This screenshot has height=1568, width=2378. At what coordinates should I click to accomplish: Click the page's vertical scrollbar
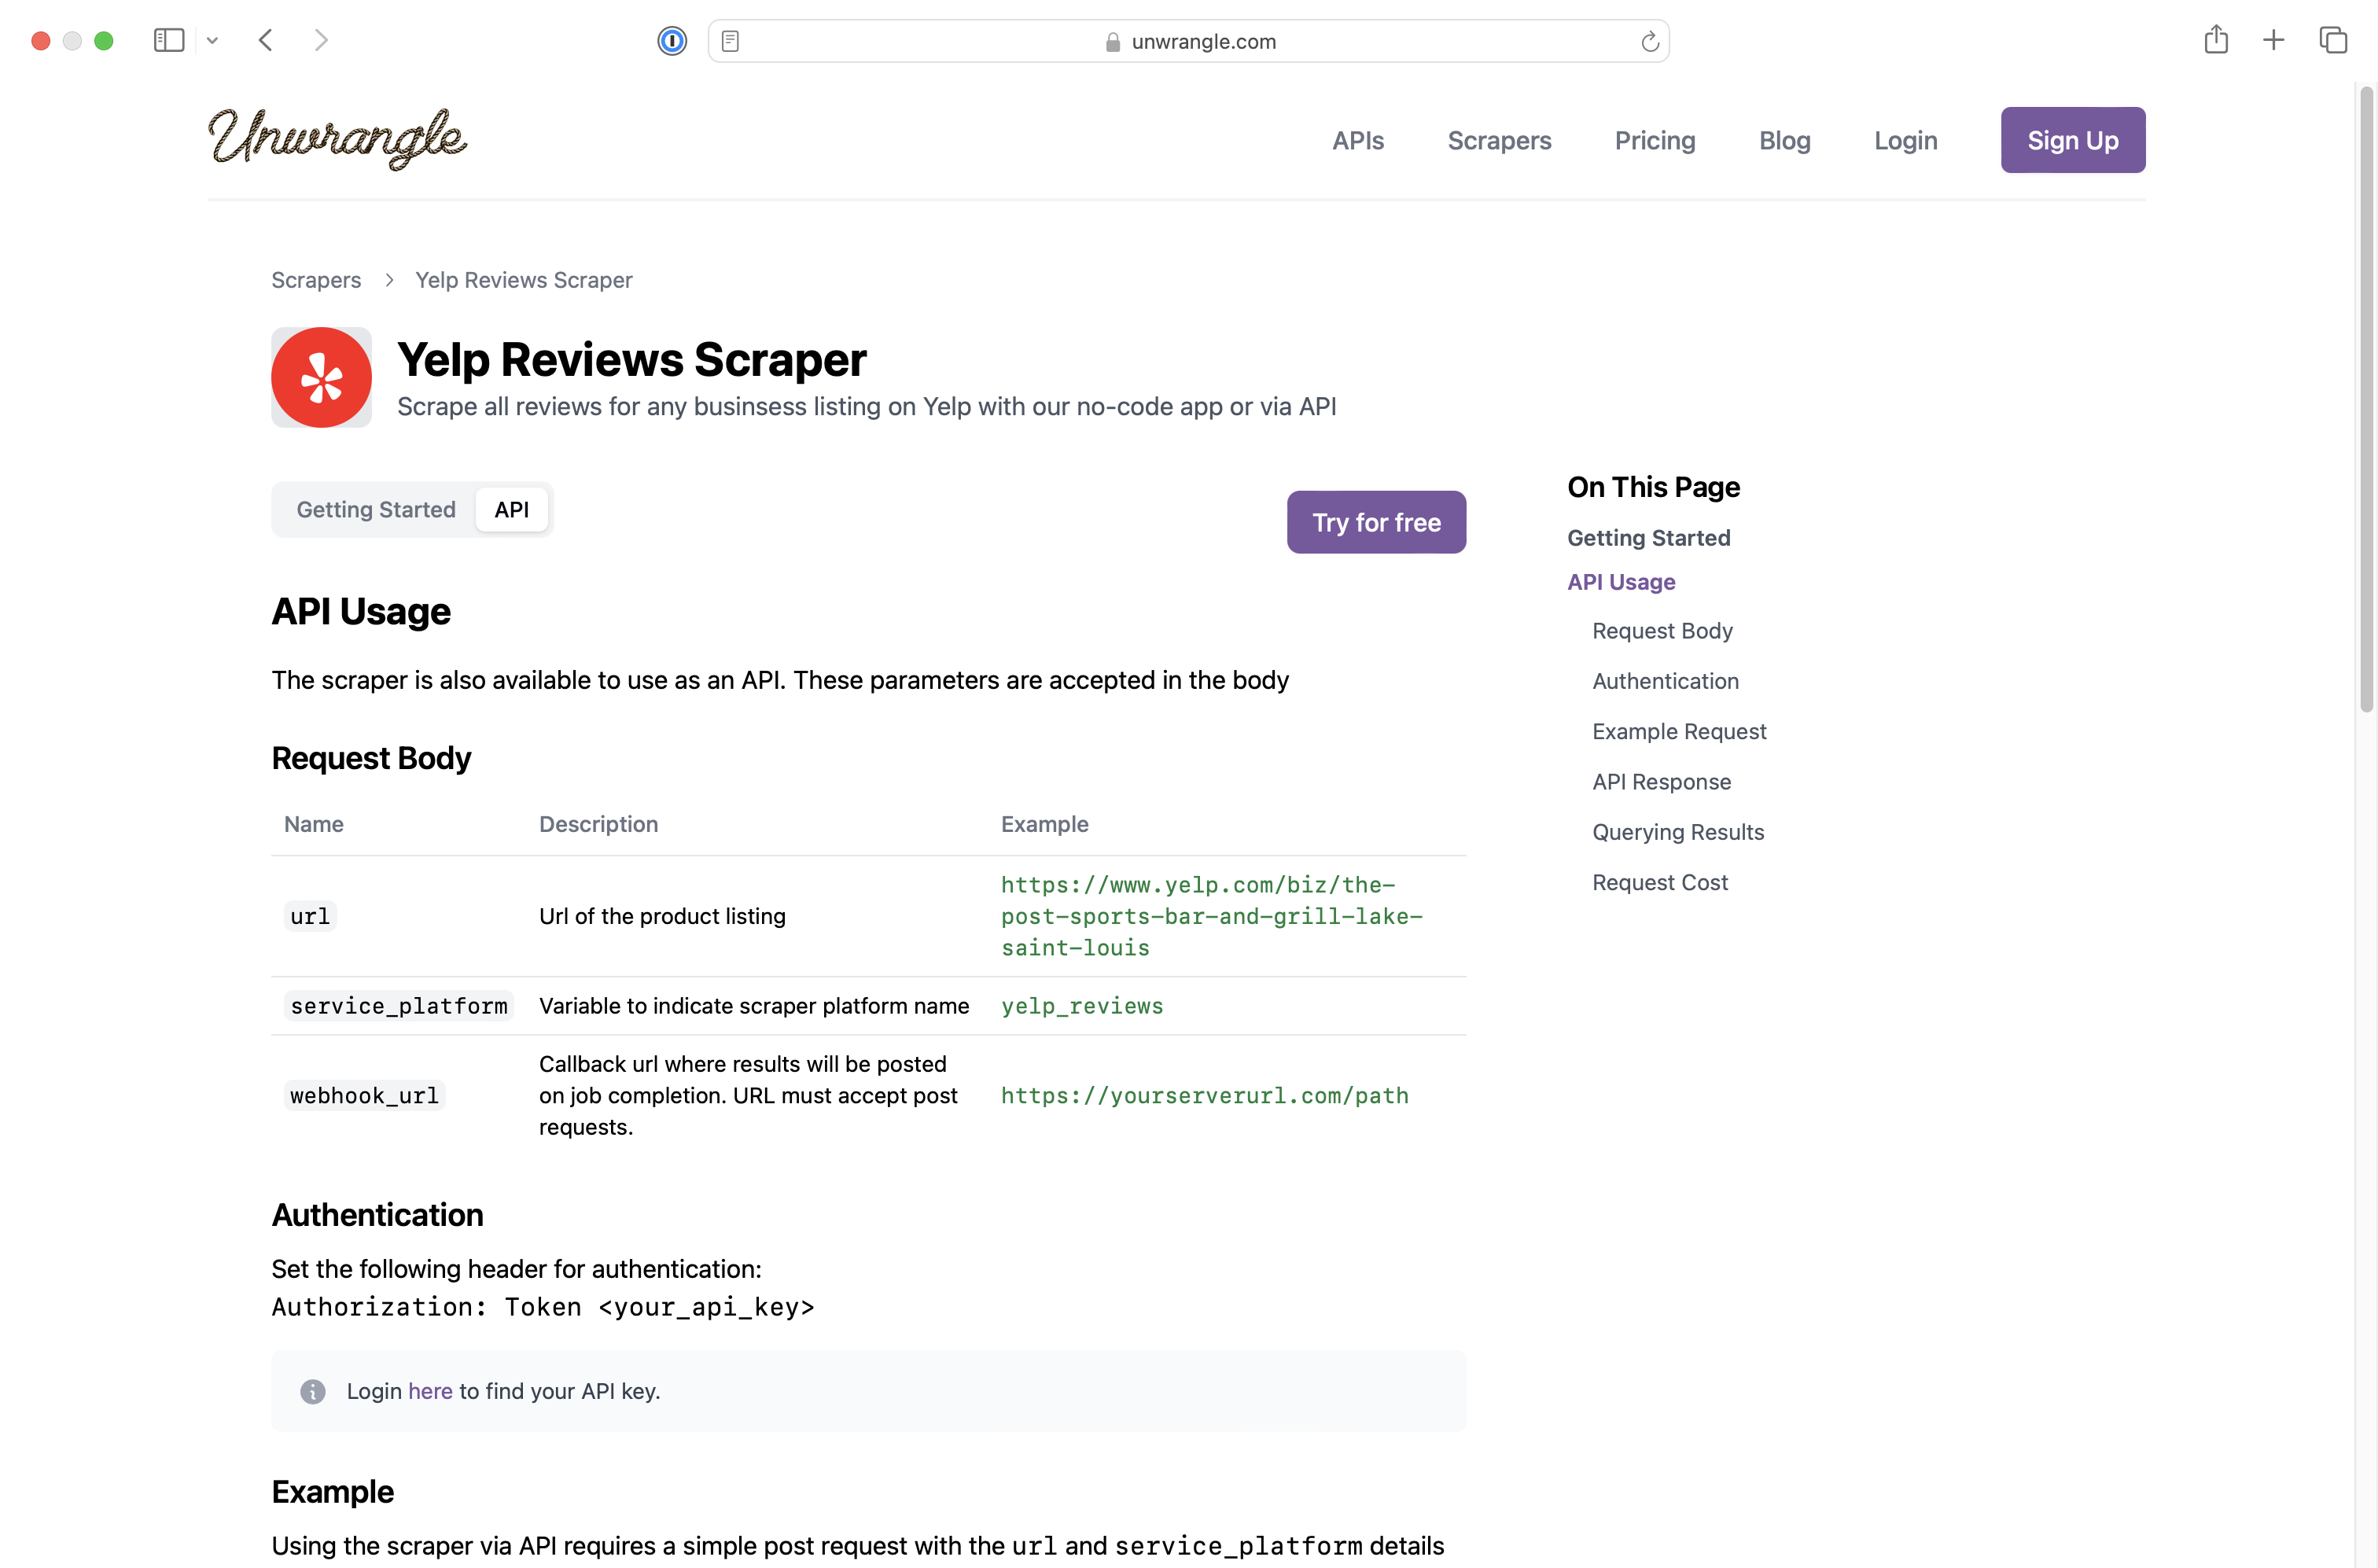2366,400
